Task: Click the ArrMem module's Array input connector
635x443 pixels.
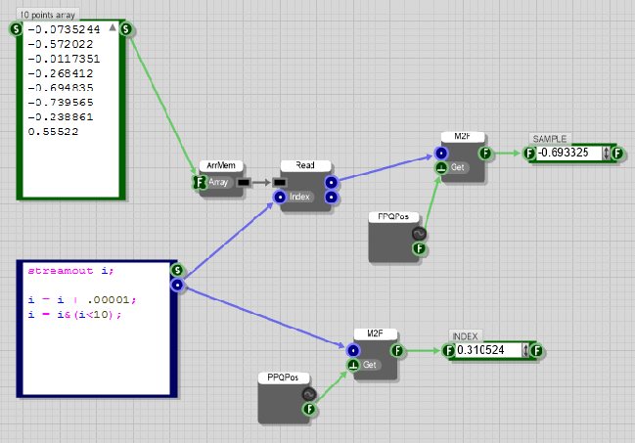Action: pyautogui.click(x=200, y=182)
